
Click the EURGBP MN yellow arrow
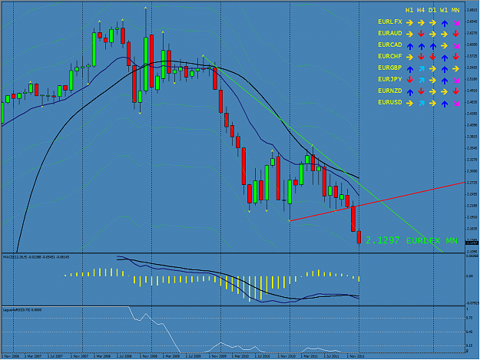coord(456,69)
